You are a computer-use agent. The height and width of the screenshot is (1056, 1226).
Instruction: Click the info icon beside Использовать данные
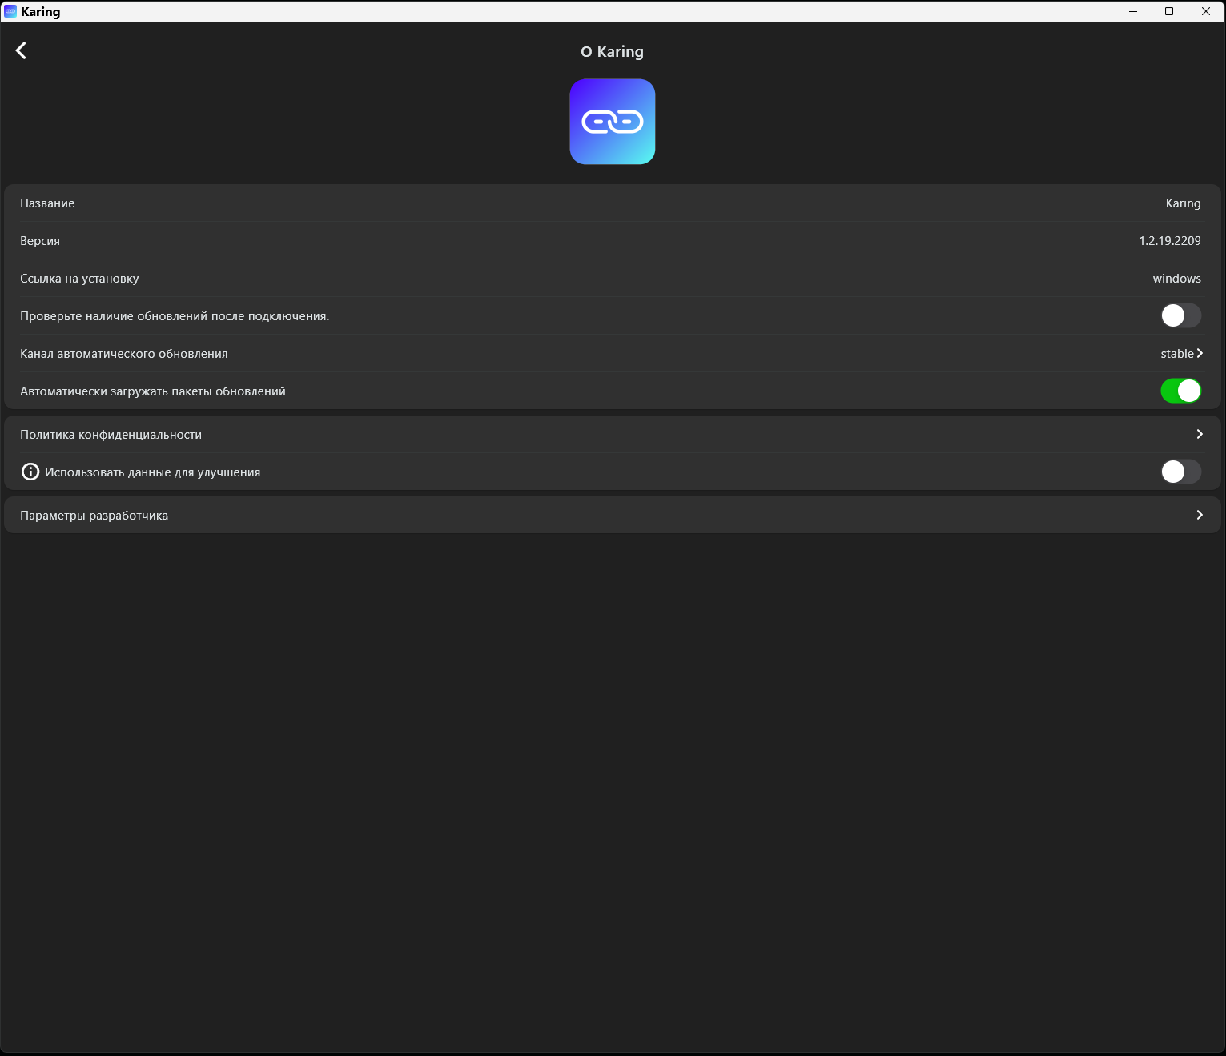point(30,472)
